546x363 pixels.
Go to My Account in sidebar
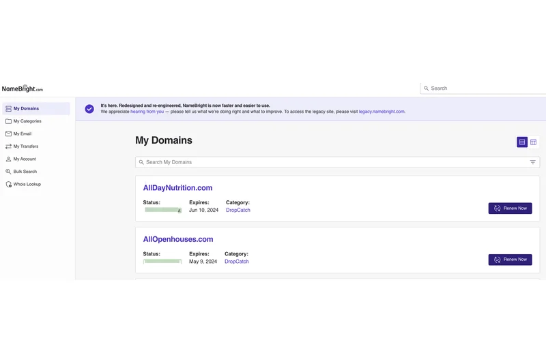click(x=25, y=159)
